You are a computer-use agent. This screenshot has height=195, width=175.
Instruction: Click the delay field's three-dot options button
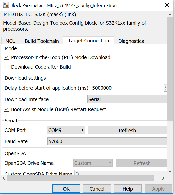point(166,88)
